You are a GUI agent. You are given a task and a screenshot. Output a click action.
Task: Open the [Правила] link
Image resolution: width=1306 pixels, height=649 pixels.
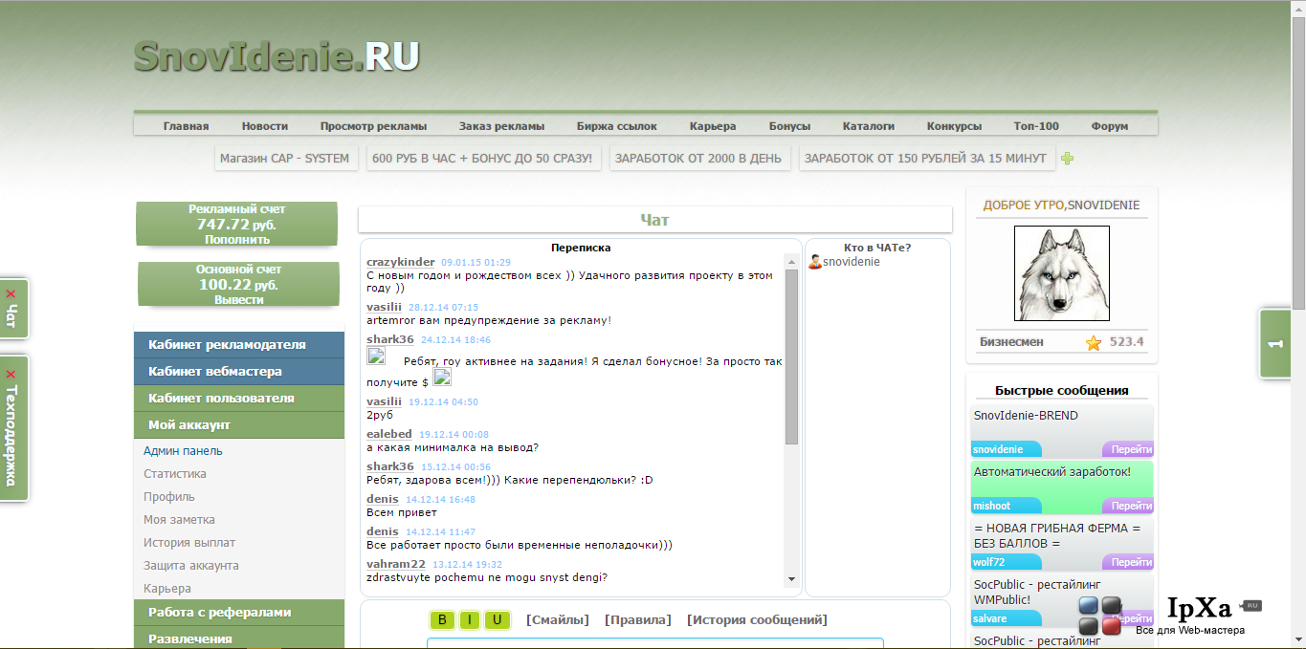(638, 620)
